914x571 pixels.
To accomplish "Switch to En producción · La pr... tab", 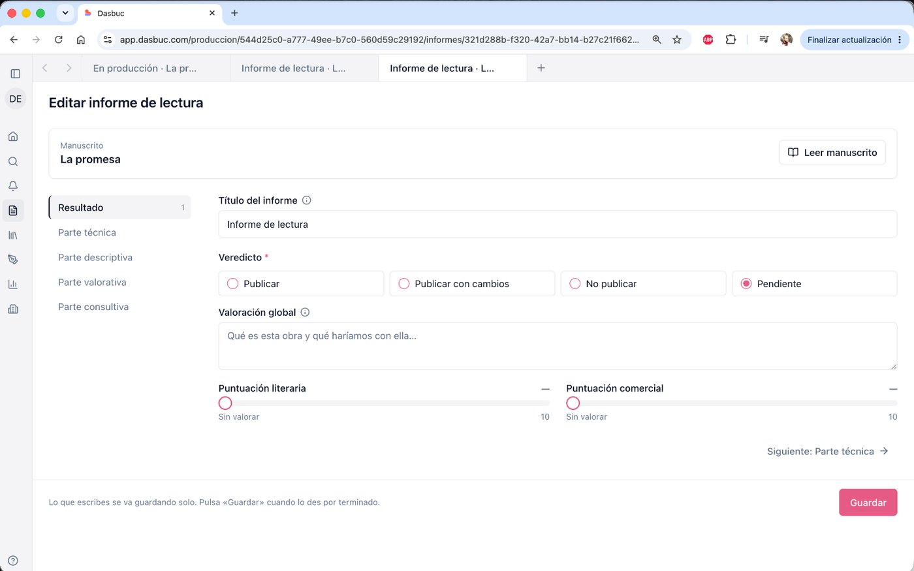I will click(156, 68).
